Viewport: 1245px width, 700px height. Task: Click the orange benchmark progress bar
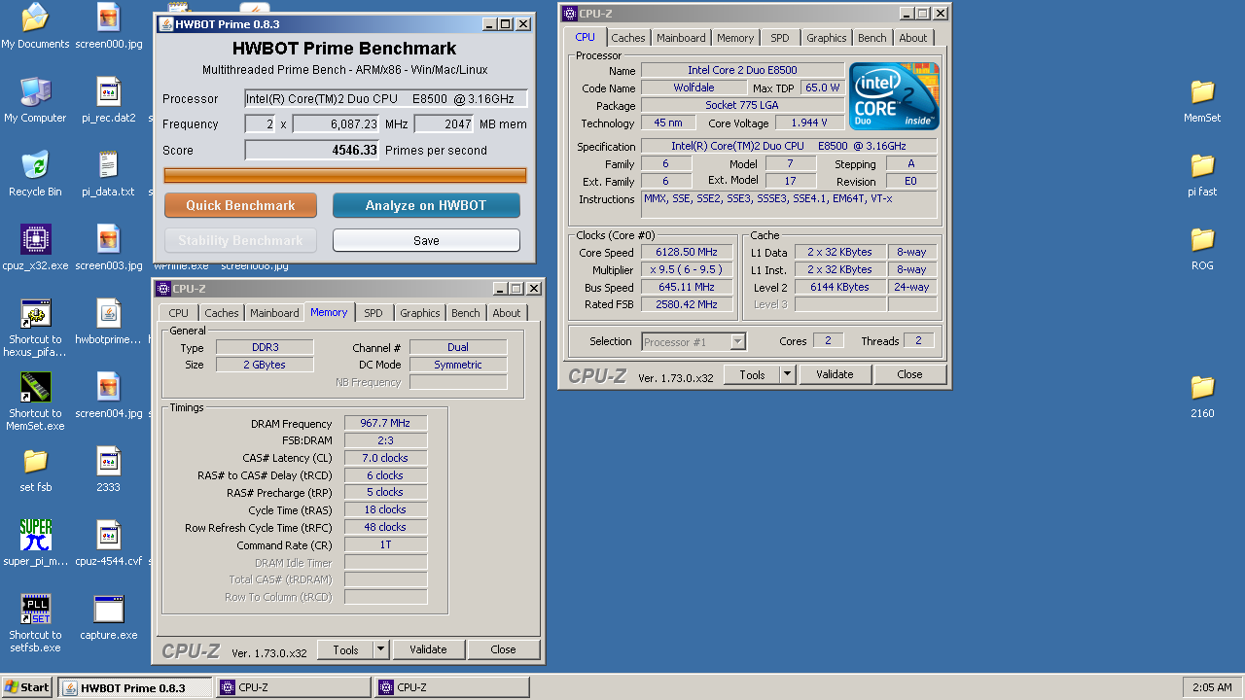pos(345,175)
